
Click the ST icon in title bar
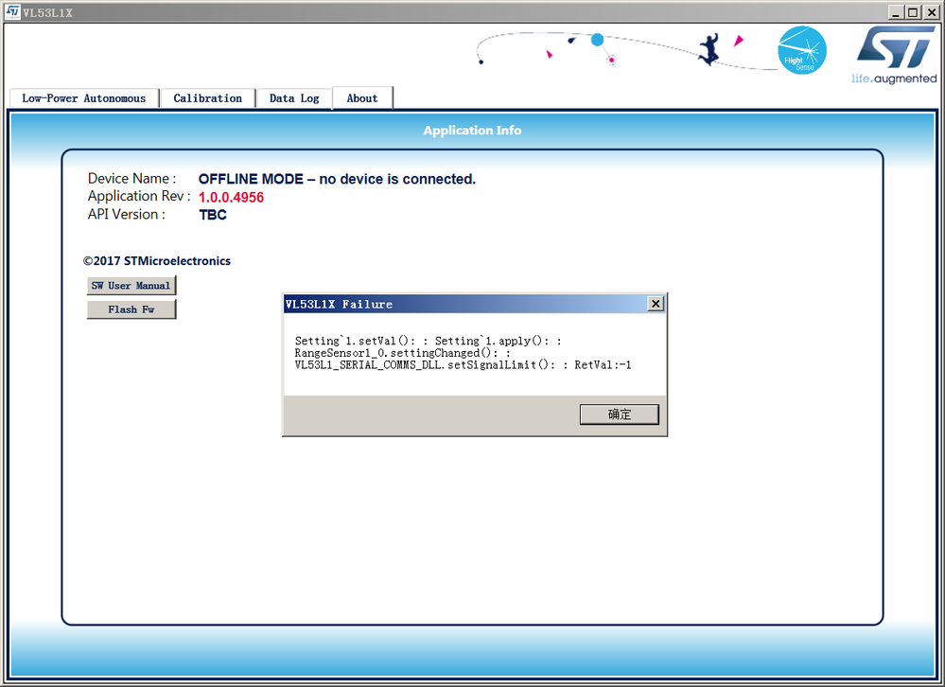pyautogui.click(x=12, y=12)
